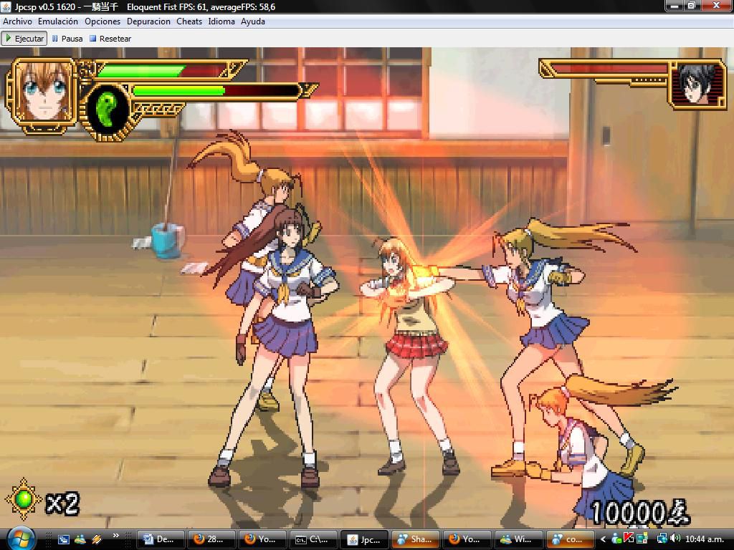
Task: Click the Jpcsp Java icon in title bar
Action: [6, 6]
